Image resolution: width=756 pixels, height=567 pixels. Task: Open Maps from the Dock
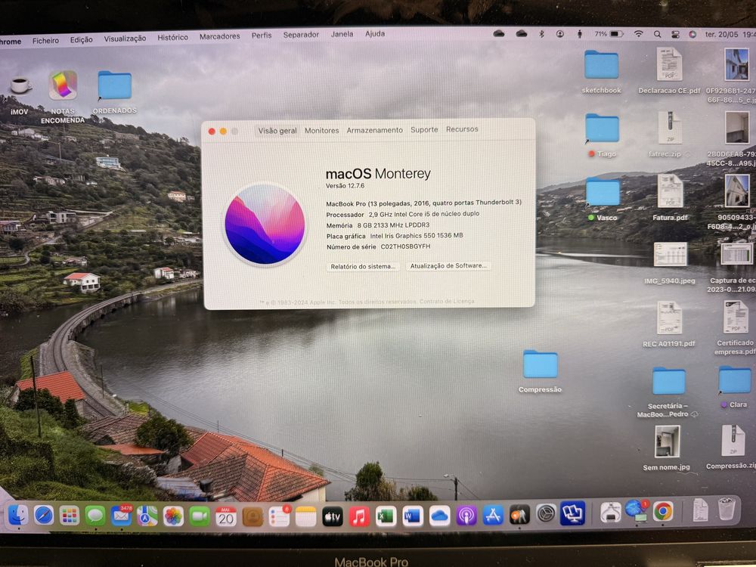[x=147, y=516]
